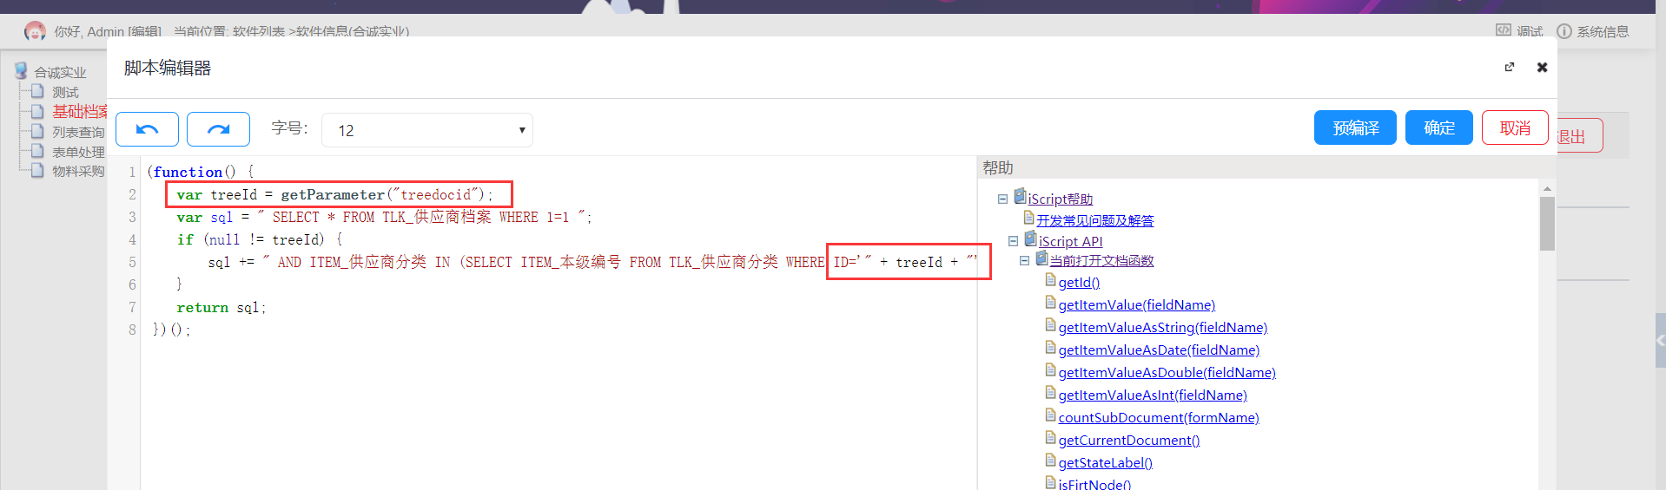The width and height of the screenshot is (1666, 490).
Task: Select getItemValueAsDate(fieldName) help entry
Action: [1159, 350]
